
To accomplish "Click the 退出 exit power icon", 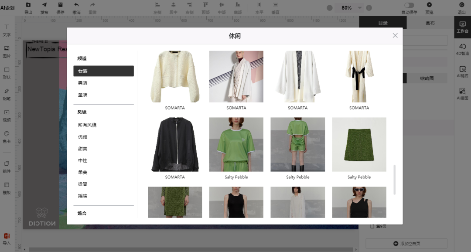I will click(462, 5).
